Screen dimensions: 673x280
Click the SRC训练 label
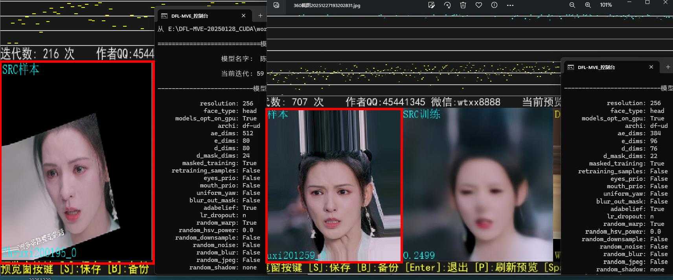tap(421, 115)
